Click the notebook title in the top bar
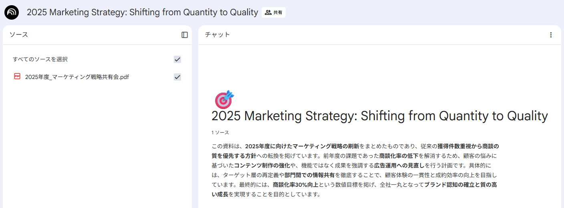The height and width of the screenshot is (208, 564). [142, 12]
